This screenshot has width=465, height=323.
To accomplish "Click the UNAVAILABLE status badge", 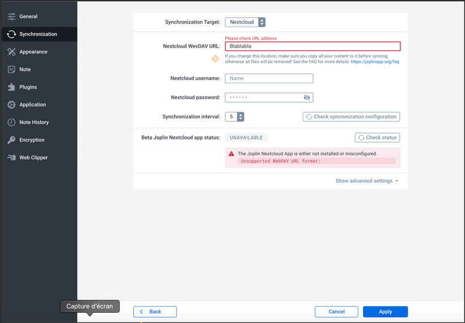I will tap(246, 138).
